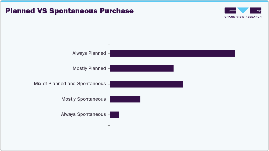Click the Always Spontaneous bar
This screenshot has width=269, height=151.
(114, 115)
